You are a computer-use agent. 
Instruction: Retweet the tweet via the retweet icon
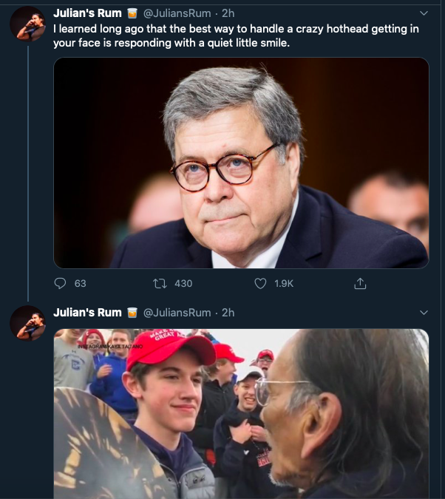tap(158, 283)
